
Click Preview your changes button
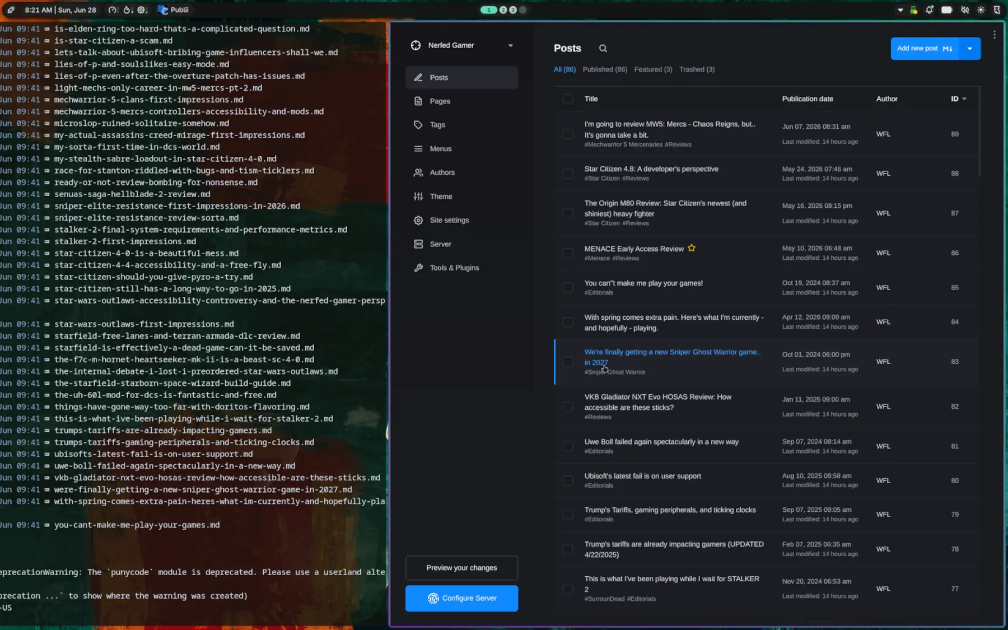pyautogui.click(x=461, y=568)
